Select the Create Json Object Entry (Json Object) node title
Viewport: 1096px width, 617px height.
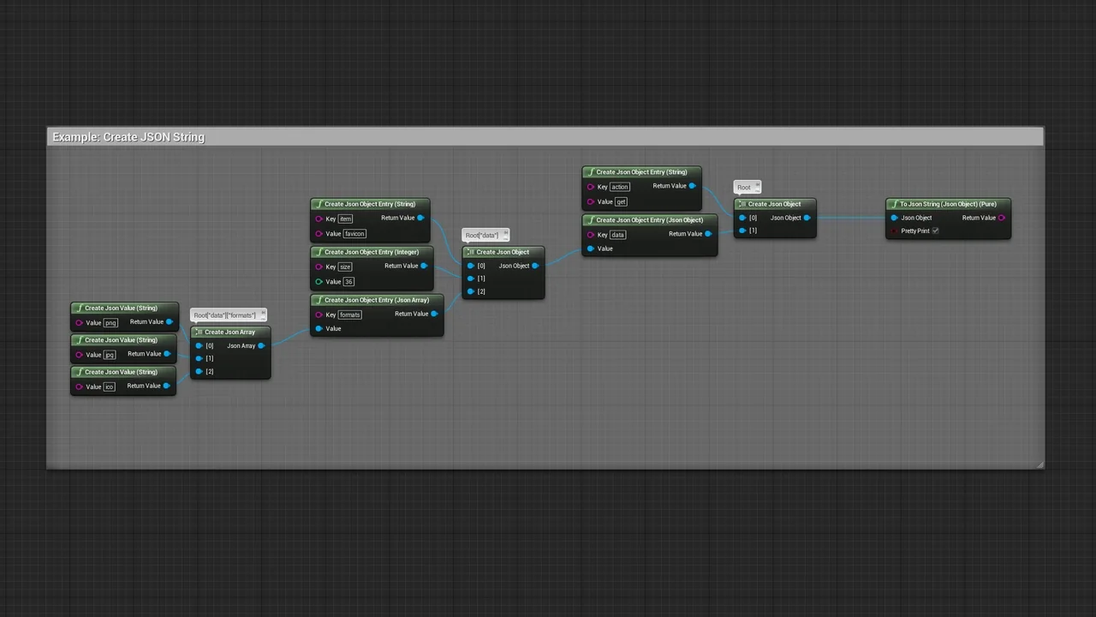(x=649, y=219)
